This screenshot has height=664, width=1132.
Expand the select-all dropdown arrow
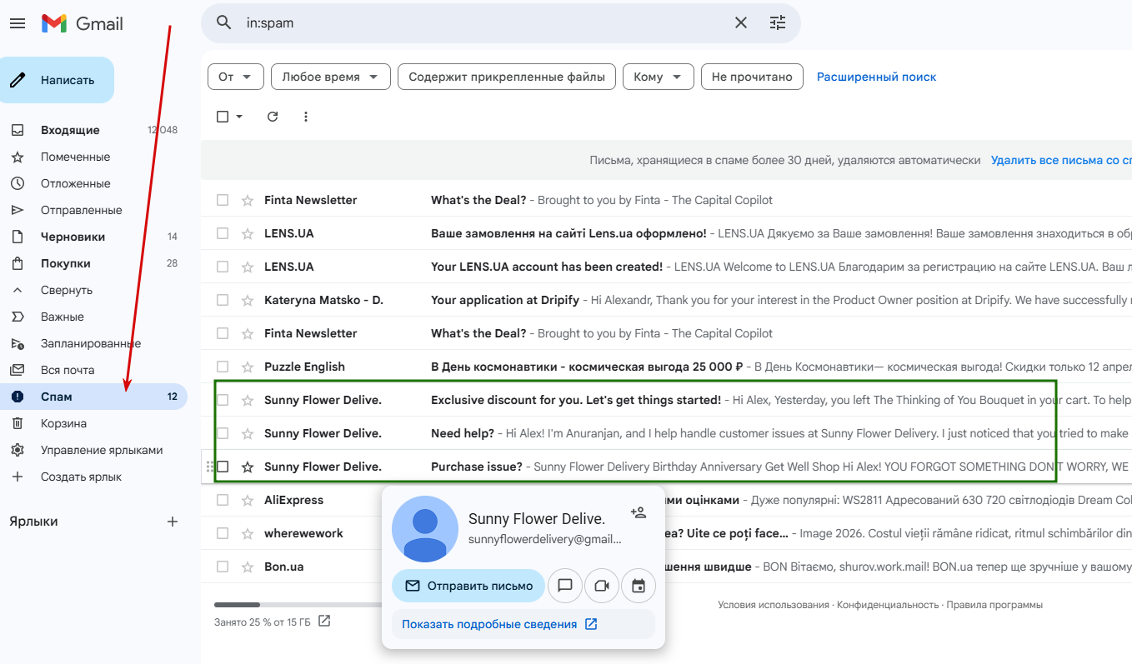coord(239,117)
